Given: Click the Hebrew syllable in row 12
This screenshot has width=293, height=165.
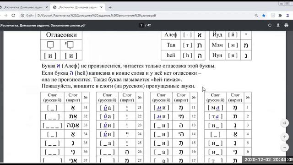Looking at the screenshot, I should click(x=181, y=116).
